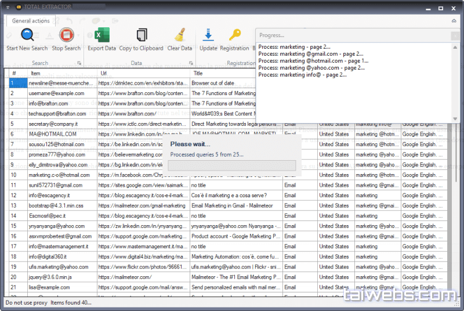Click the Product account - Google Marketing title
Screen dimensions: 464x311
click(236, 236)
